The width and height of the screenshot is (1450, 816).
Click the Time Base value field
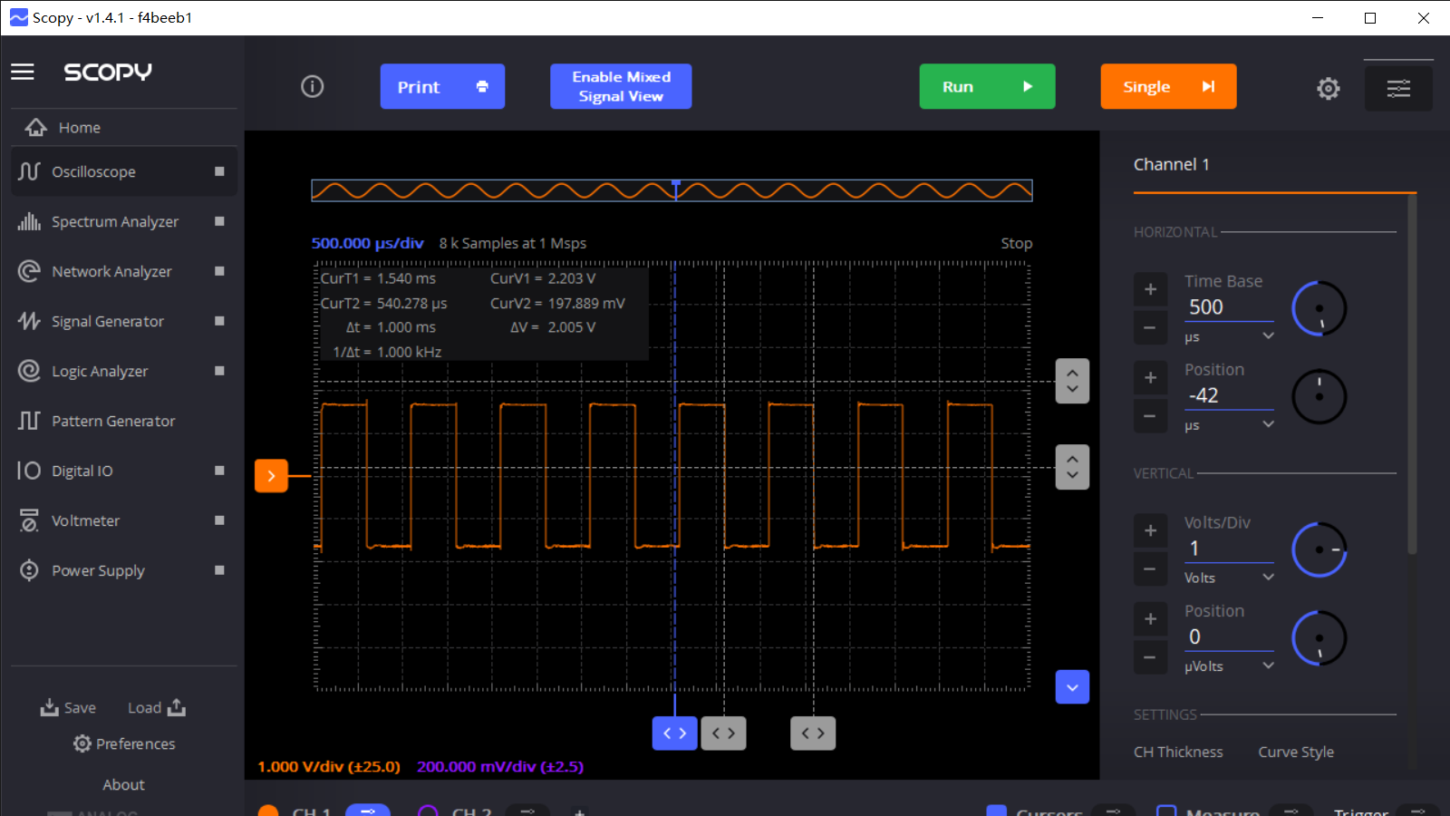1229,307
